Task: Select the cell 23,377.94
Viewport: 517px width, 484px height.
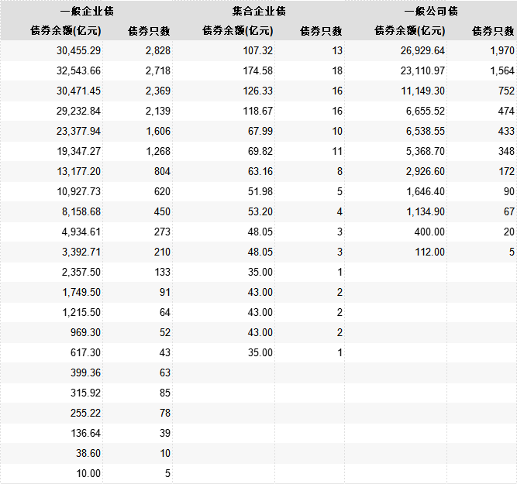Action: coord(78,131)
